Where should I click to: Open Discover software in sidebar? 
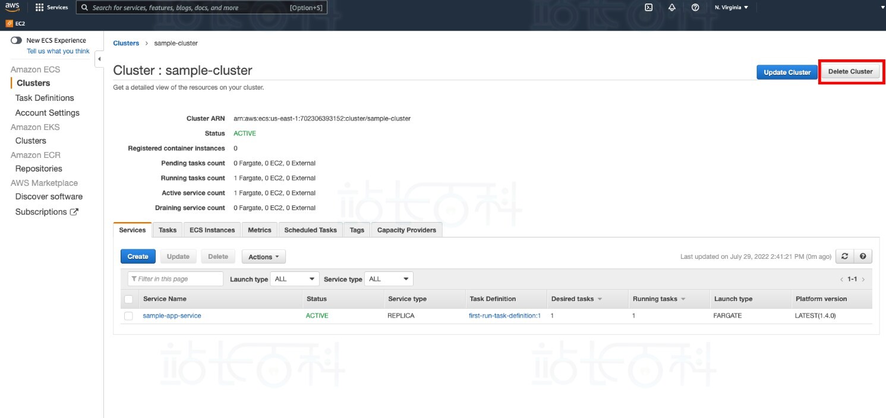pos(49,197)
